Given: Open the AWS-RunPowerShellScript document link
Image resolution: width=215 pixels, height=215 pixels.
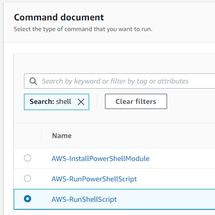Looking at the screenshot, I should (94, 179).
